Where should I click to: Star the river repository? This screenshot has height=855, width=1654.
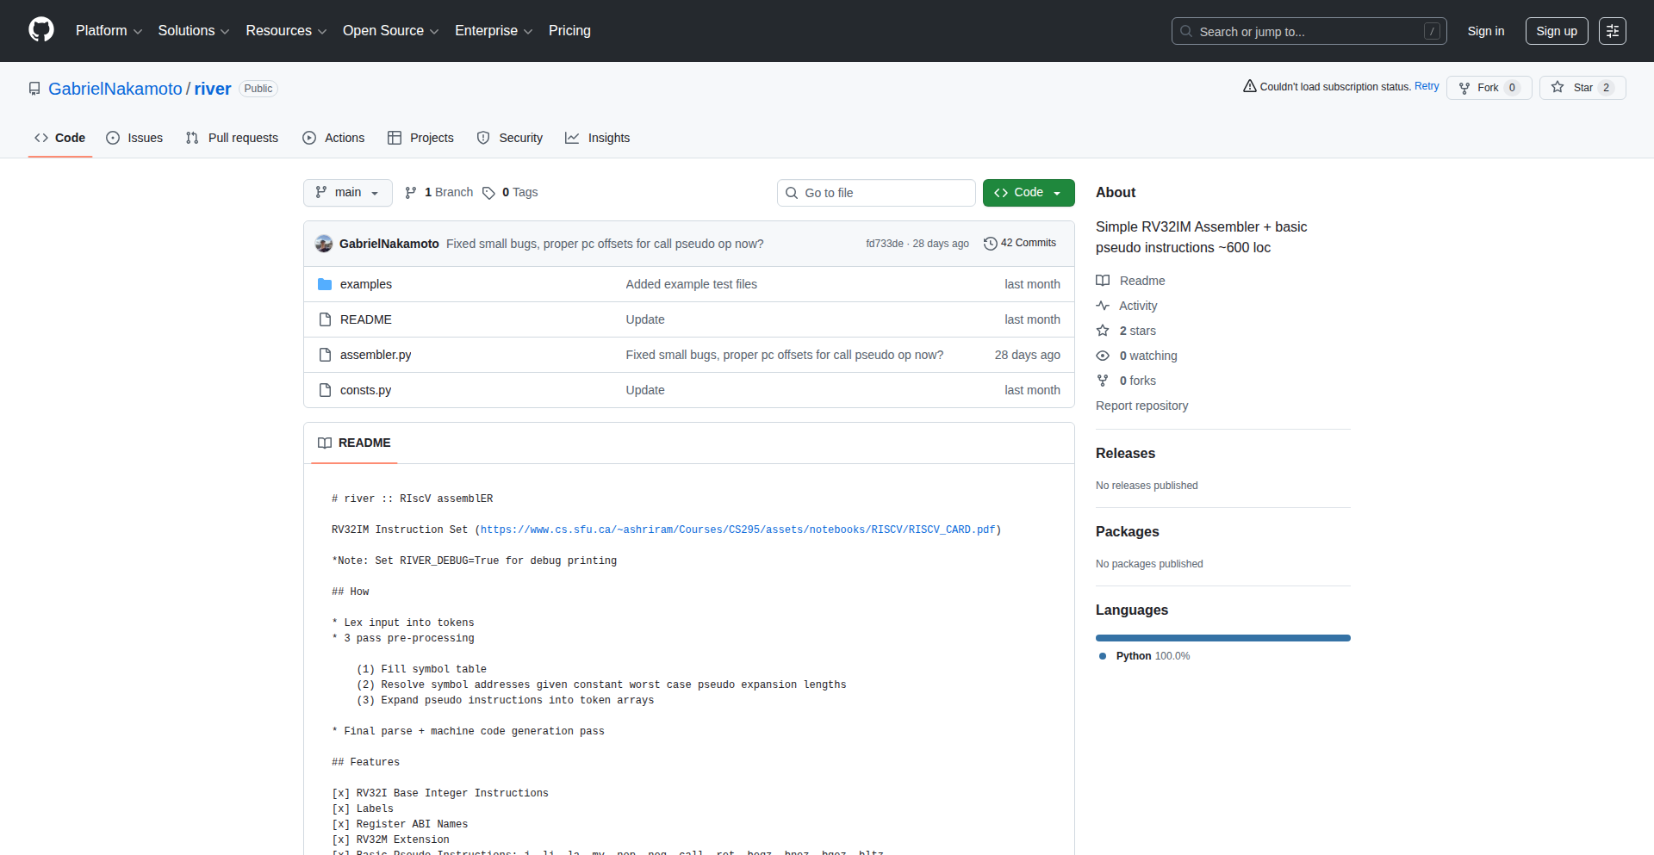coord(1582,88)
